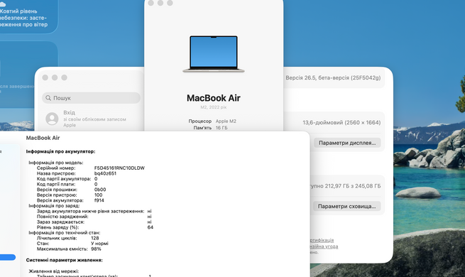Click subsection Живлення від мережі
The width and height of the screenshot is (465, 277).
54,271
